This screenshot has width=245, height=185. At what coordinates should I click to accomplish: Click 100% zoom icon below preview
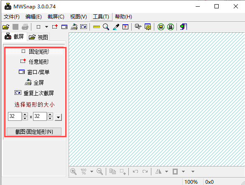84,171
